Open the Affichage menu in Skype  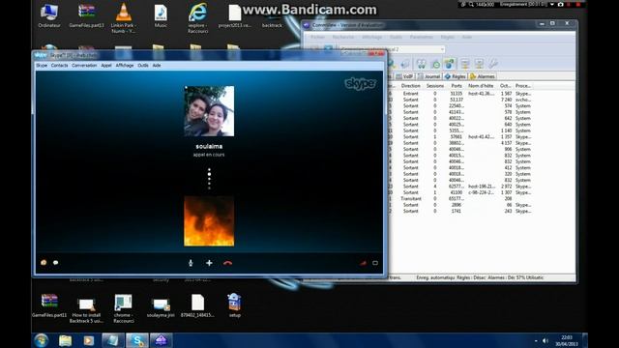point(125,65)
